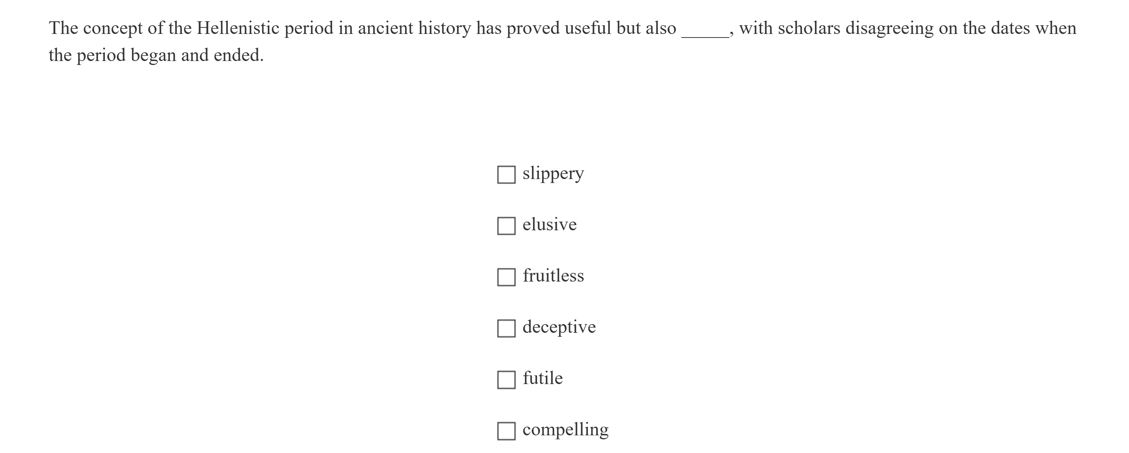Click the word concept in the sentence

click(113, 29)
